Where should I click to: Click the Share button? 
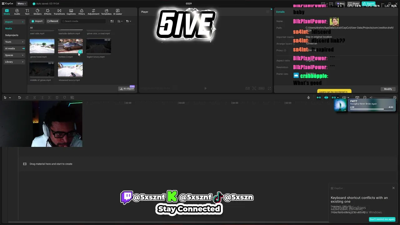tap(354, 4)
